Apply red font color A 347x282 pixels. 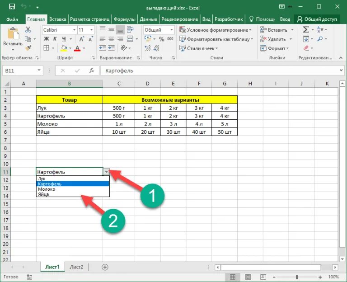(77, 48)
